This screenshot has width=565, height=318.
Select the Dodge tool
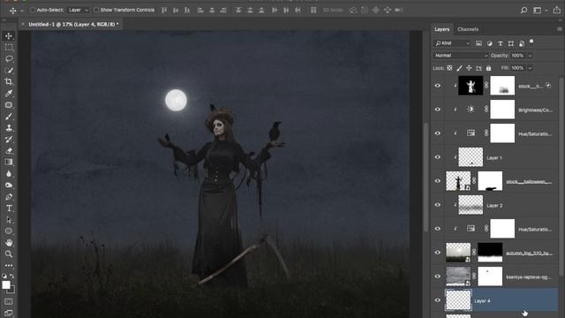point(9,185)
